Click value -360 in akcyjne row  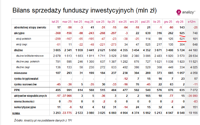58,33
